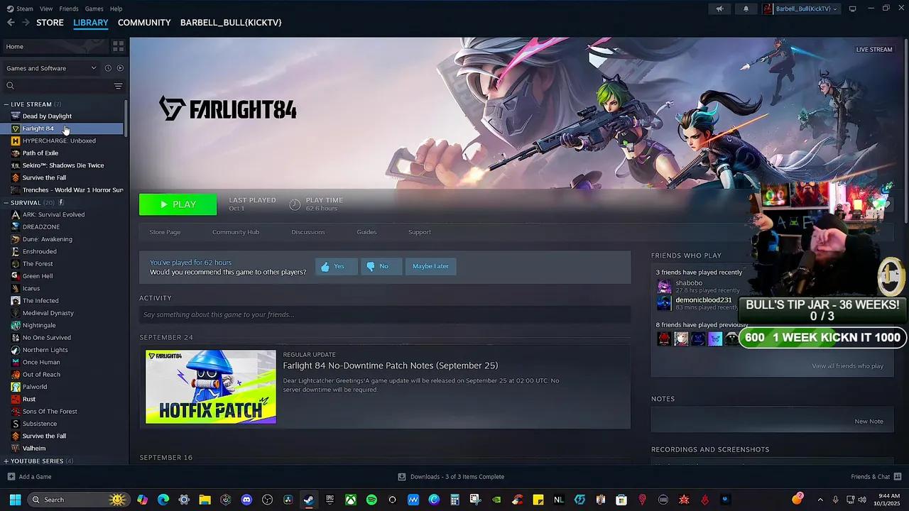Open the View menu

pyautogui.click(x=46, y=9)
